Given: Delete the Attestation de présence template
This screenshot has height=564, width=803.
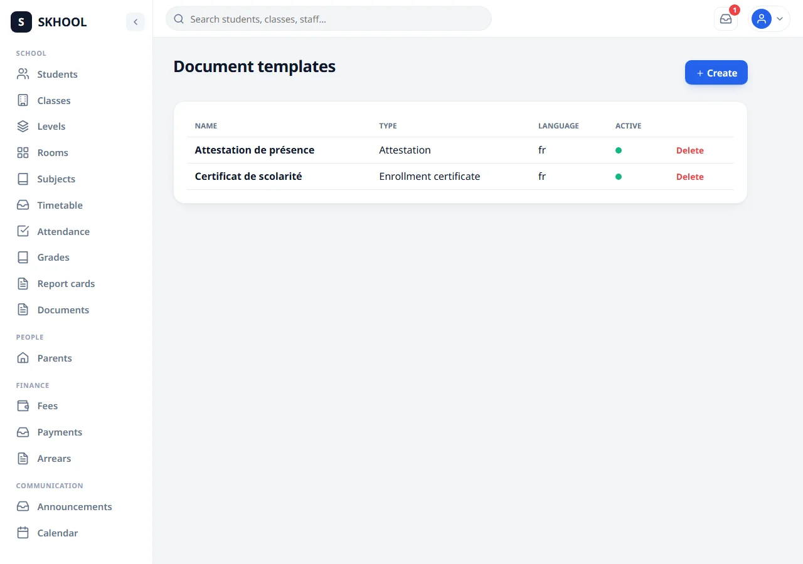Looking at the screenshot, I should (690, 150).
